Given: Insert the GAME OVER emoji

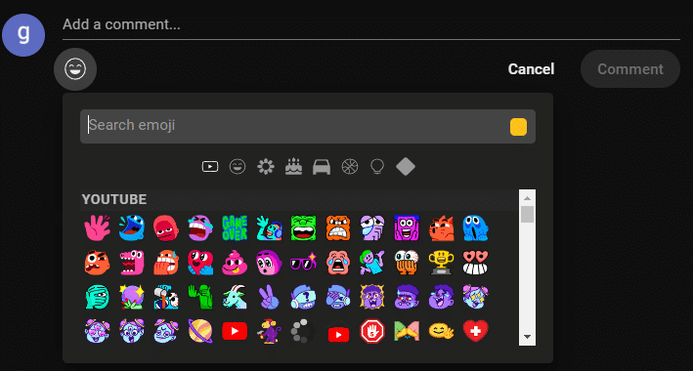Looking at the screenshot, I should [235, 227].
